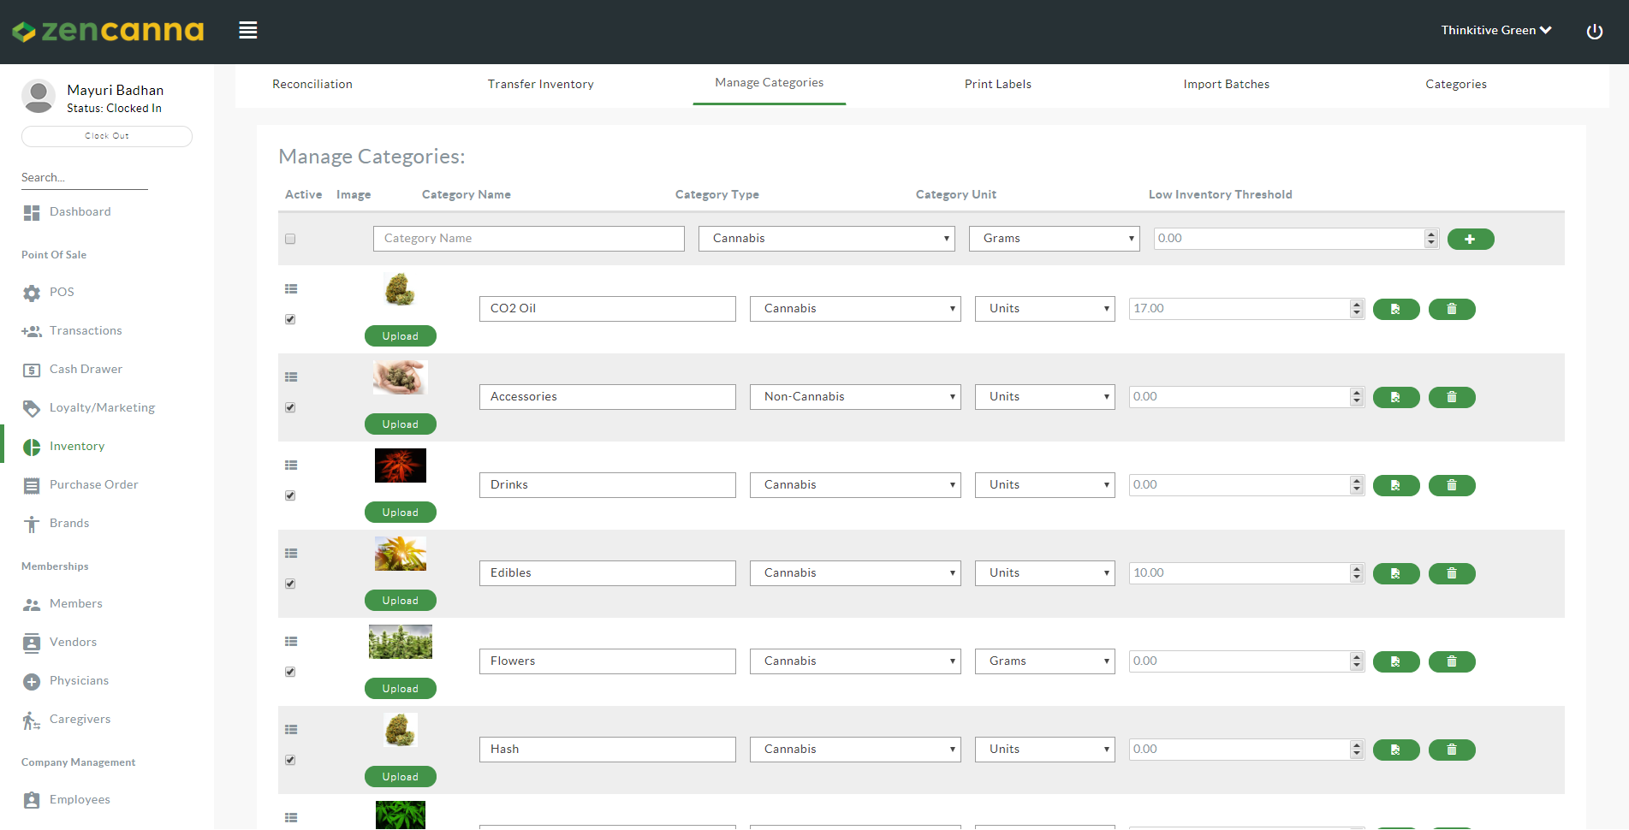Upload an image for Flowers

[x=401, y=689]
